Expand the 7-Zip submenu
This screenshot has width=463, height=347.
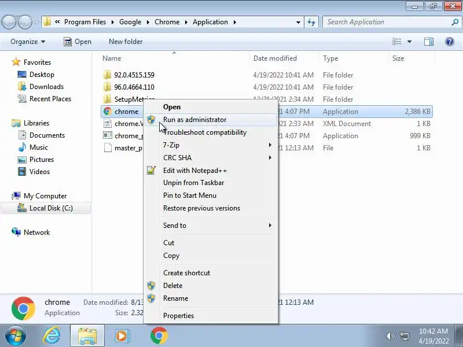(x=270, y=145)
